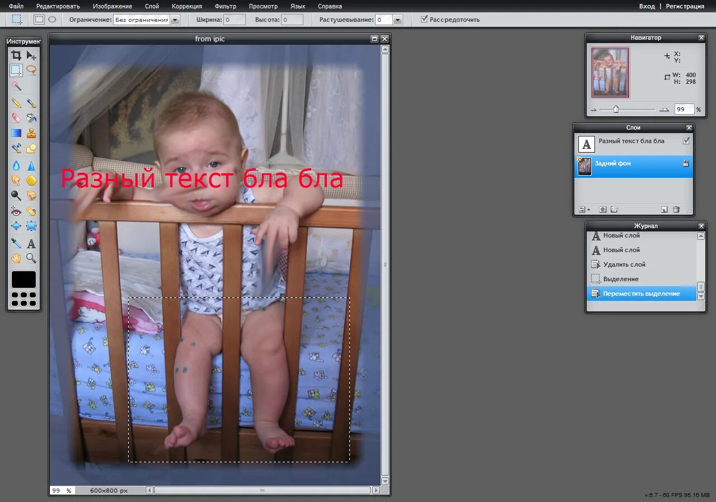Click the Navigator zoom slider handle
This screenshot has width=716, height=502.
click(616, 109)
